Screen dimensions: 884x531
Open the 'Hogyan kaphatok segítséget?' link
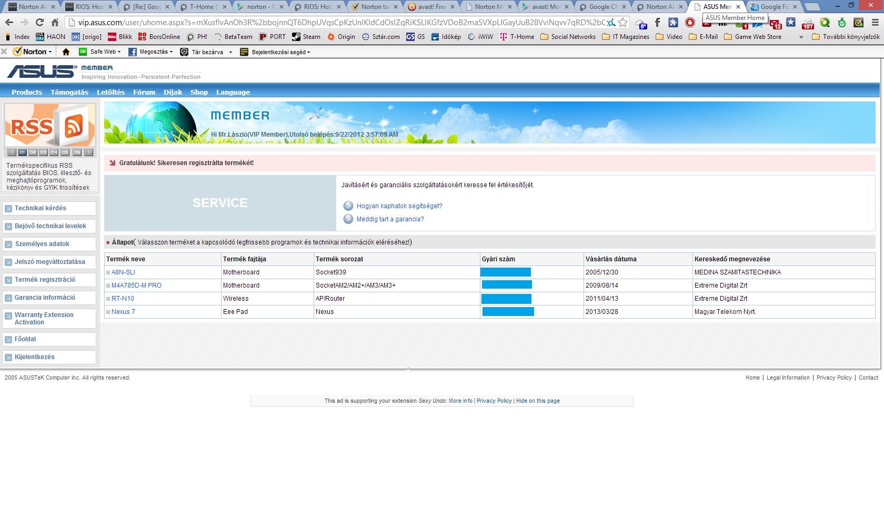[x=399, y=206]
